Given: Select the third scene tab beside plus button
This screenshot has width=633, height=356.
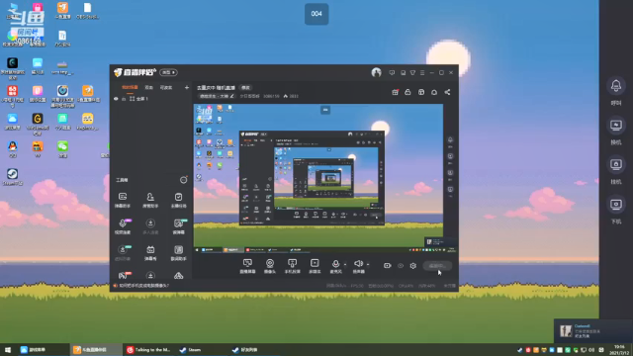Looking at the screenshot, I should click(x=166, y=87).
